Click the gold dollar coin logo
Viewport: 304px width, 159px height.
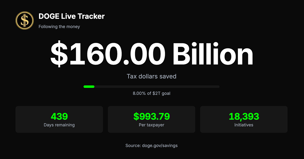pyautogui.click(x=25, y=21)
